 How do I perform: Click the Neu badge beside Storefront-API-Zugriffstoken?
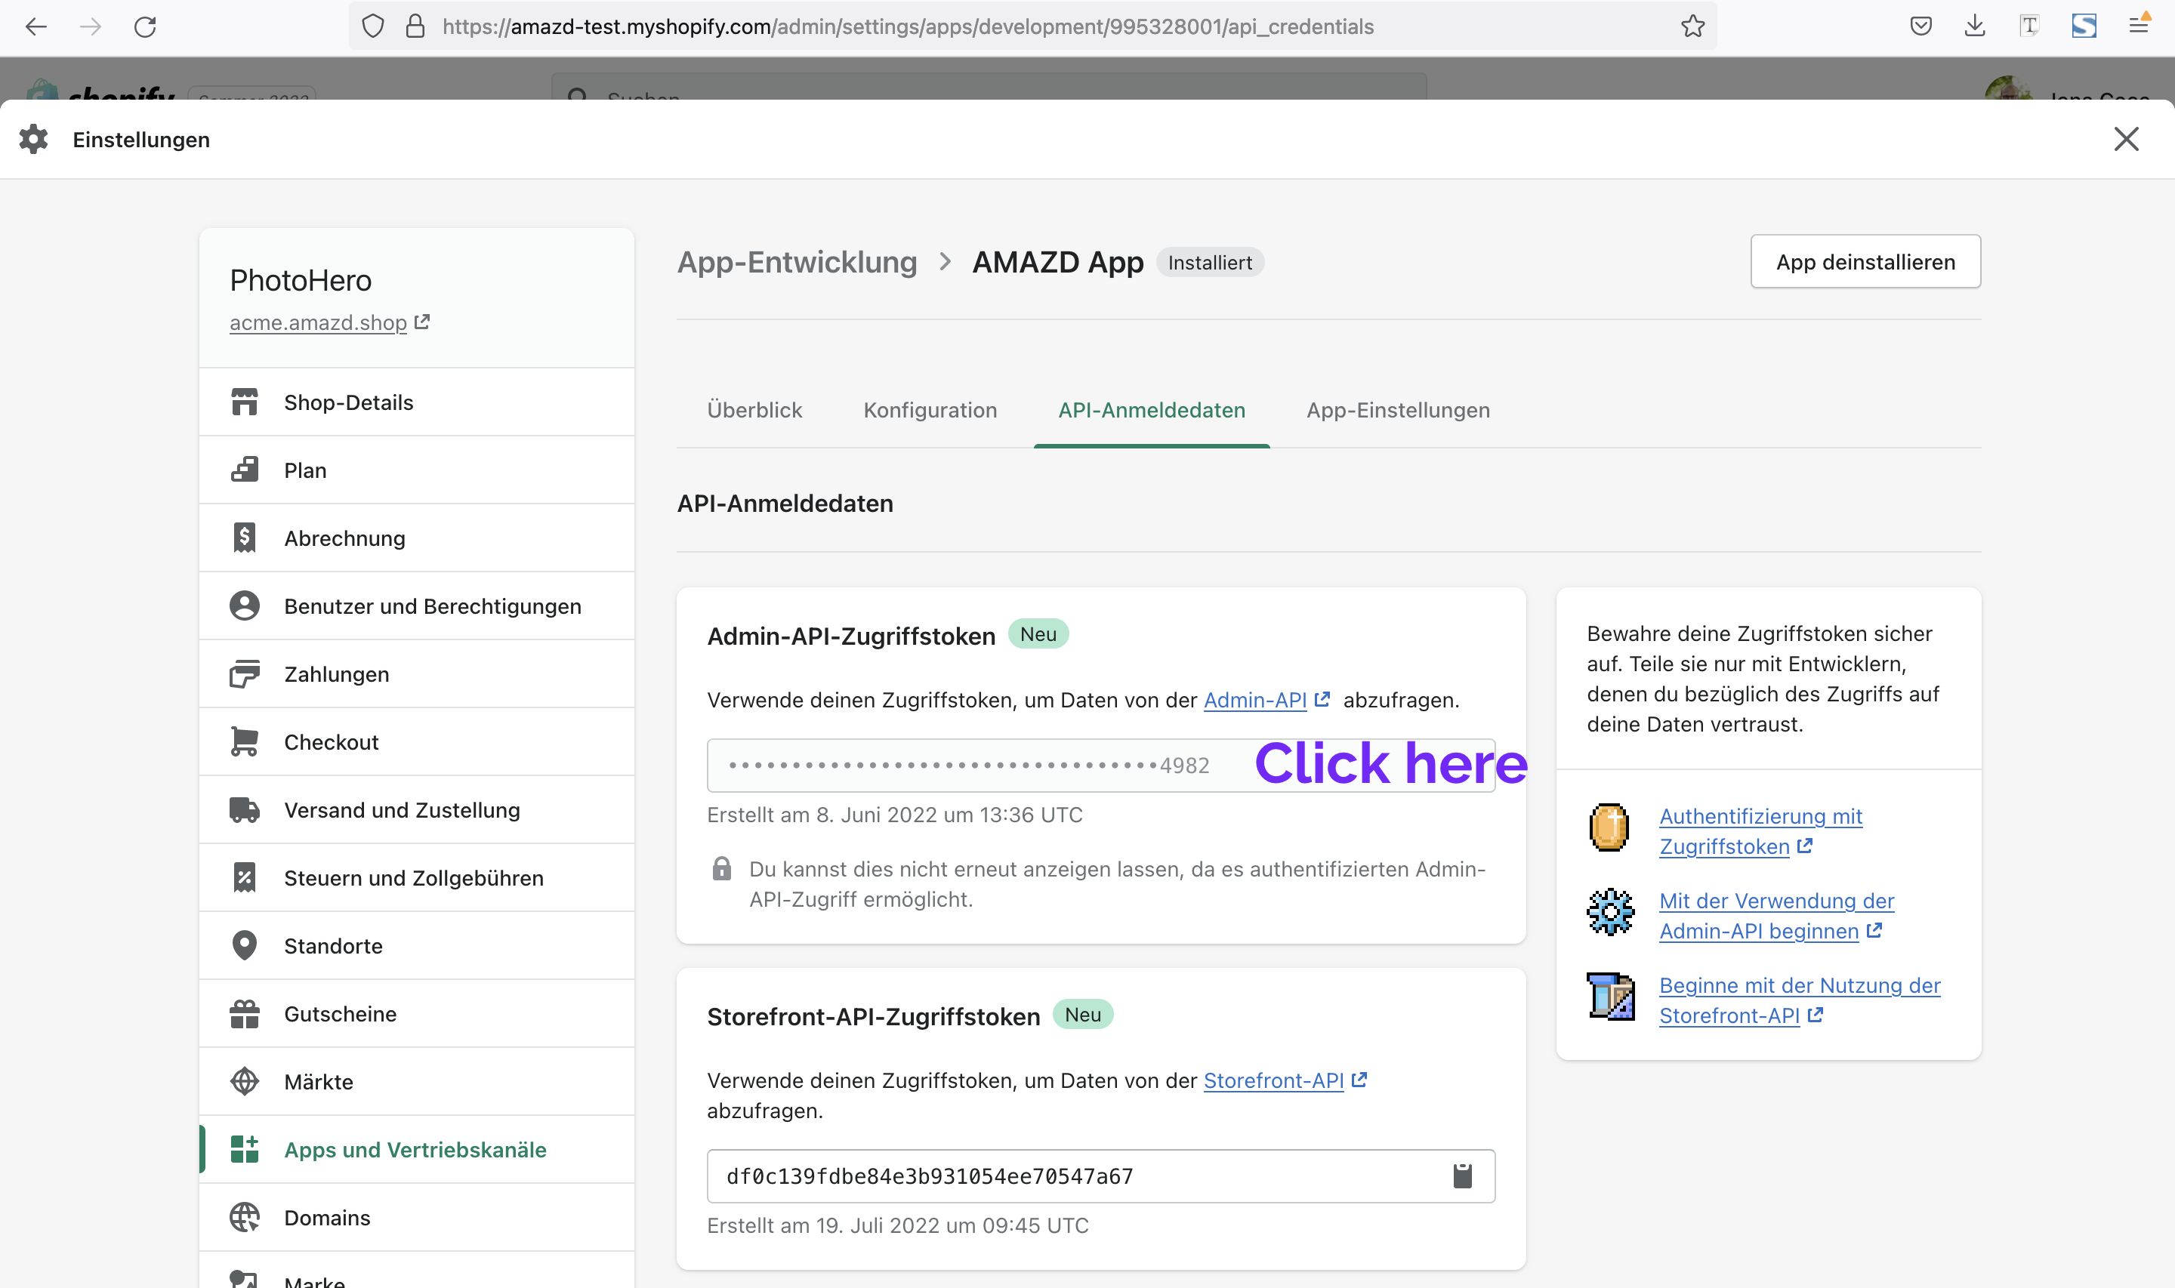point(1082,1014)
